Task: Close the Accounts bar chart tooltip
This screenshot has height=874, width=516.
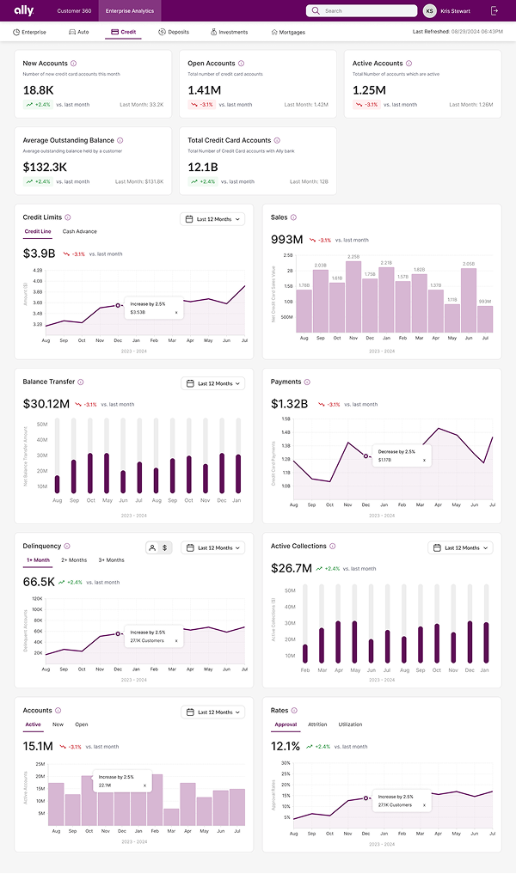Action: (x=144, y=785)
